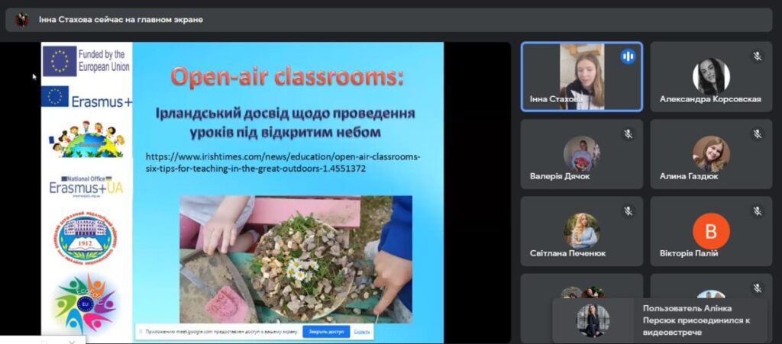Click presenter avatar in the top banner
This screenshot has height=344, width=782.
22,20
